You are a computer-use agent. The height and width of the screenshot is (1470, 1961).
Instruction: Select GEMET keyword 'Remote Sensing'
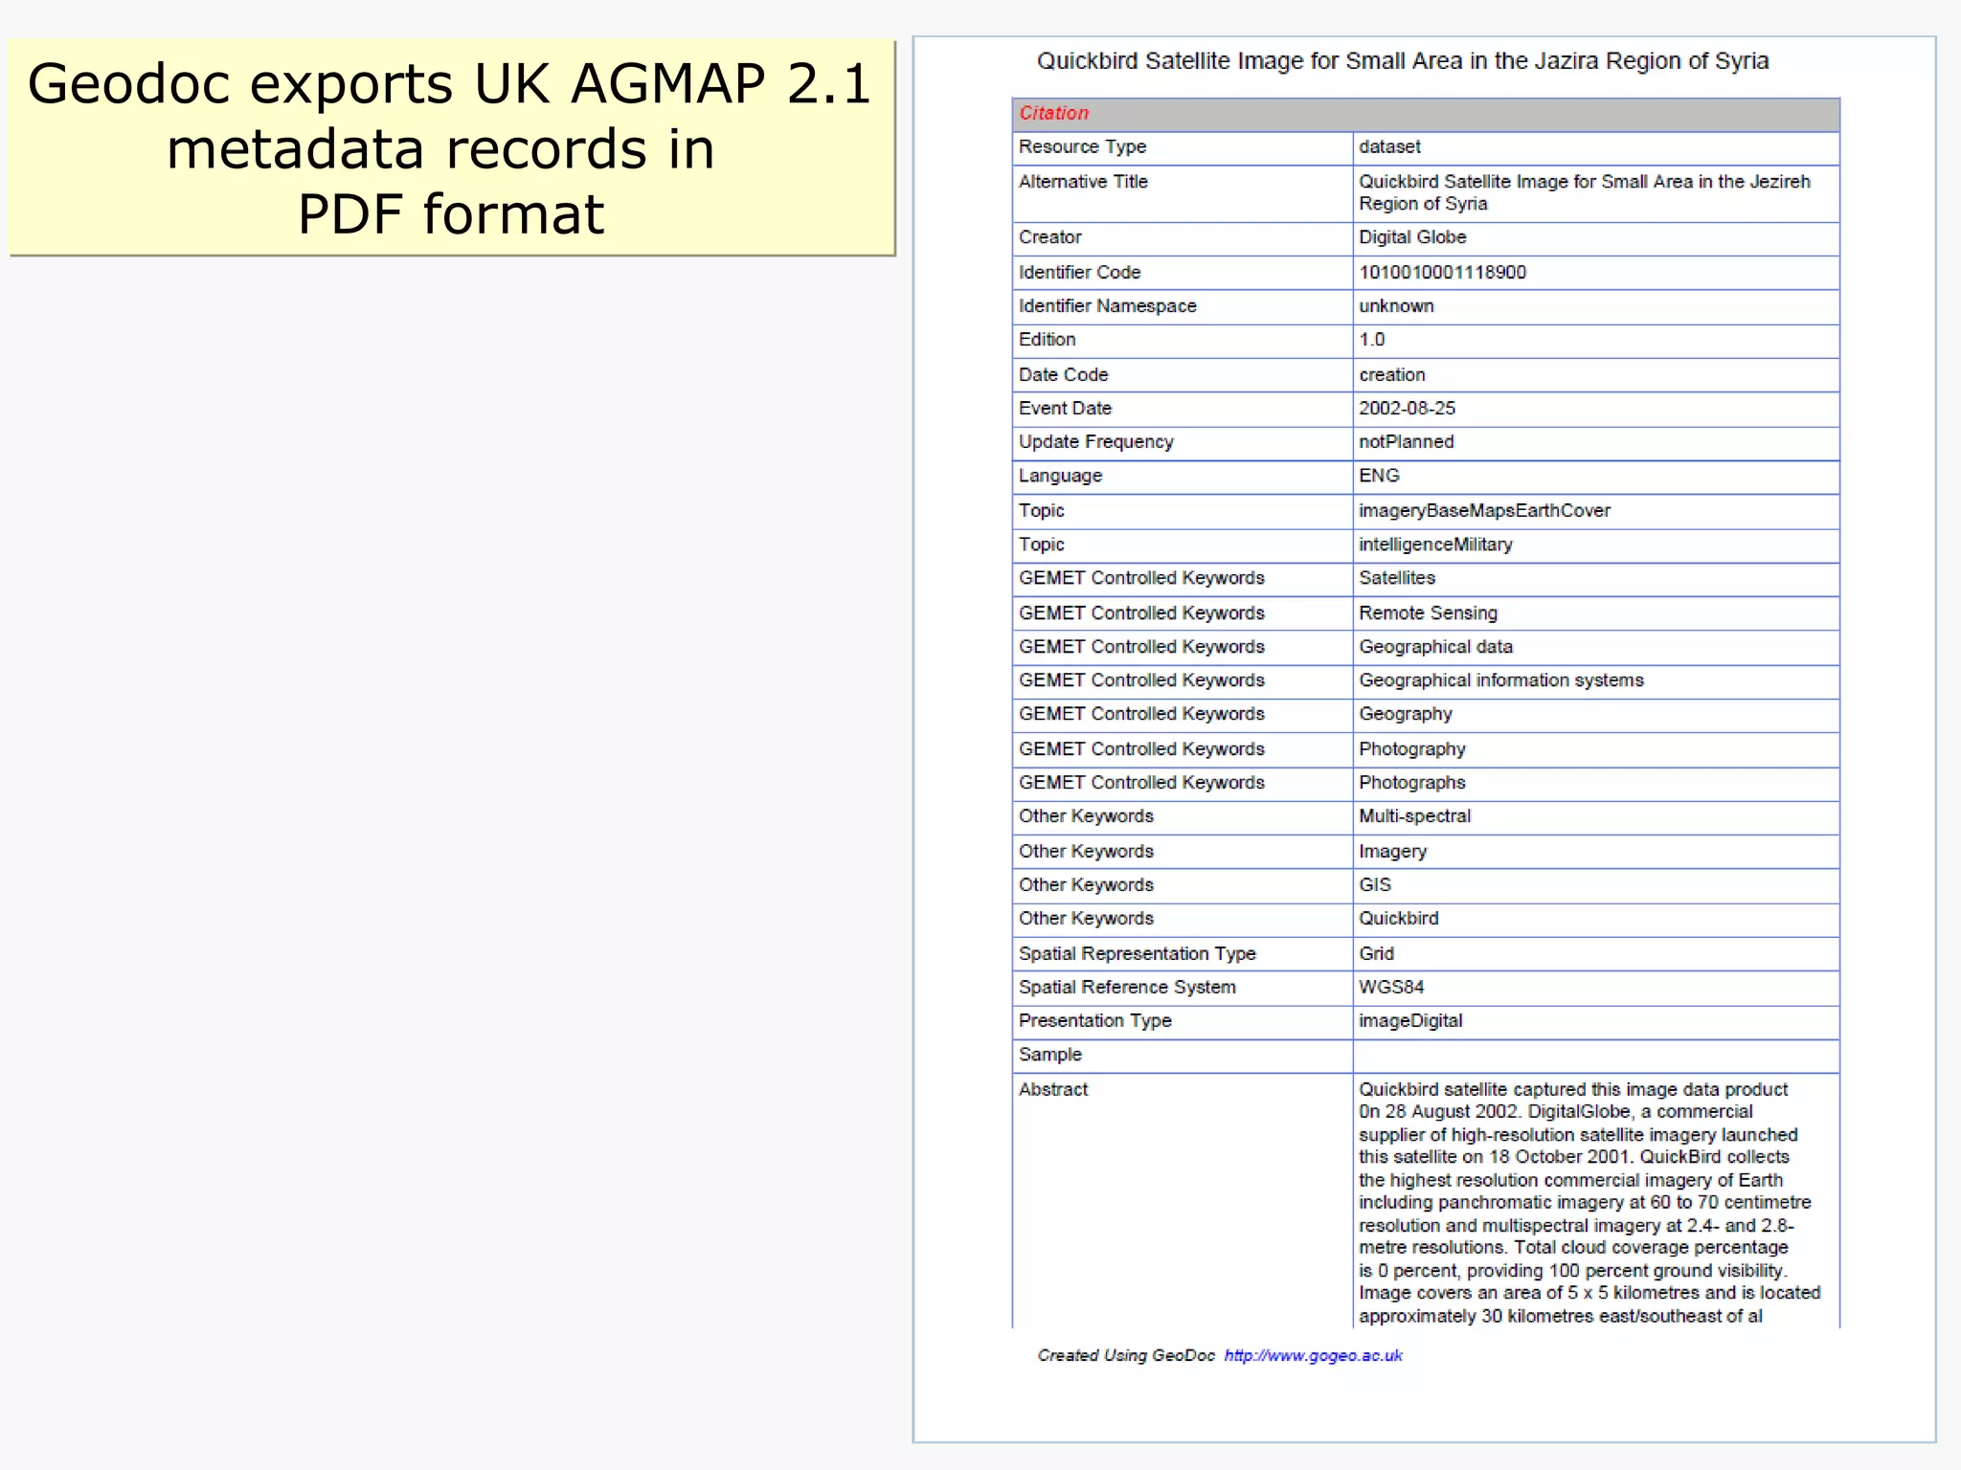[x=1428, y=613]
